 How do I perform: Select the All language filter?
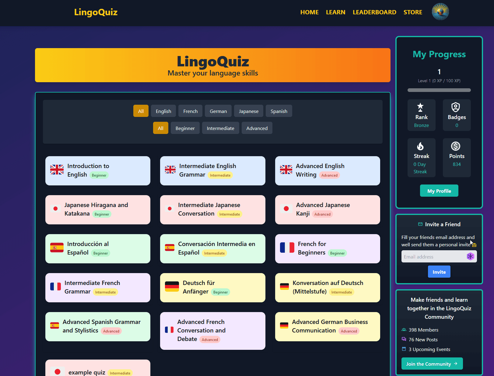coord(141,111)
